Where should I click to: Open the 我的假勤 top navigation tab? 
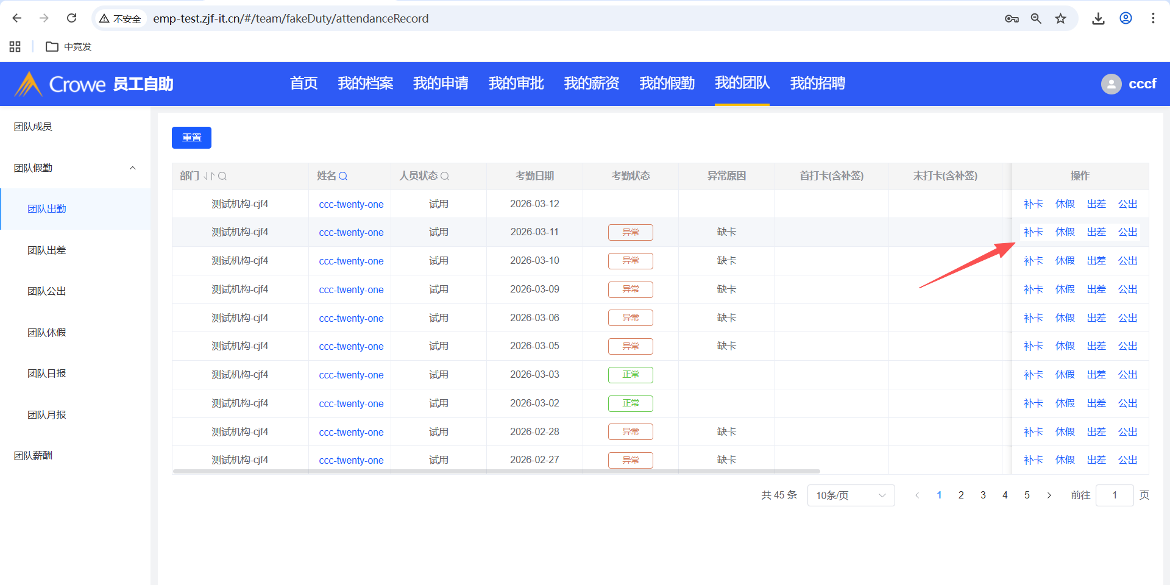pyautogui.click(x=667, y=83)
